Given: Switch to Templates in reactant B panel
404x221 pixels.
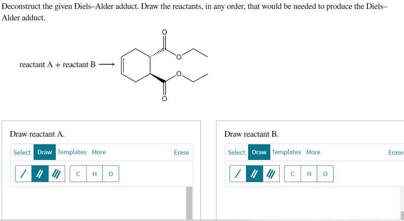Looking at the screenshot, I should click(x=287, y=152).
